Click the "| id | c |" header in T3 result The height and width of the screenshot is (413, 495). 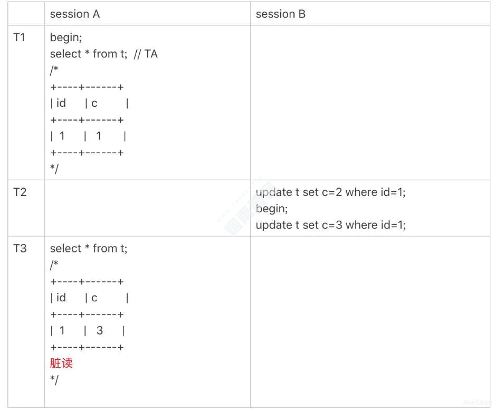point(89,298)
